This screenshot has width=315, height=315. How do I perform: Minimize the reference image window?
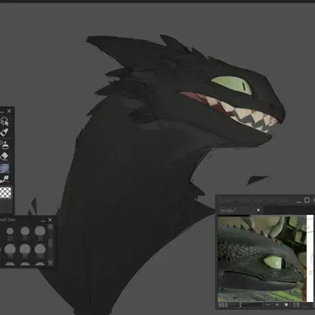click(x=299, y=201)
